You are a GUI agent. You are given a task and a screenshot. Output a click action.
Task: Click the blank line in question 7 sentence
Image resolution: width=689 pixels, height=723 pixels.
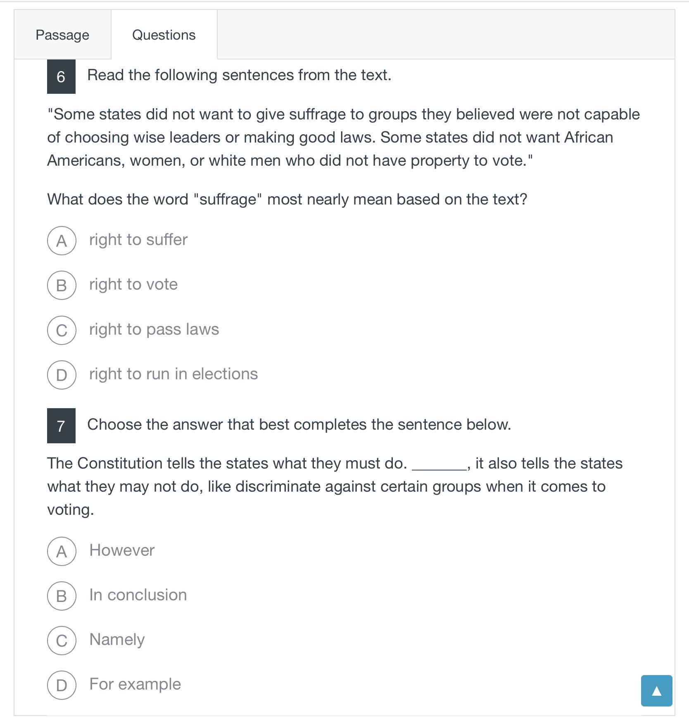point(439,465)
